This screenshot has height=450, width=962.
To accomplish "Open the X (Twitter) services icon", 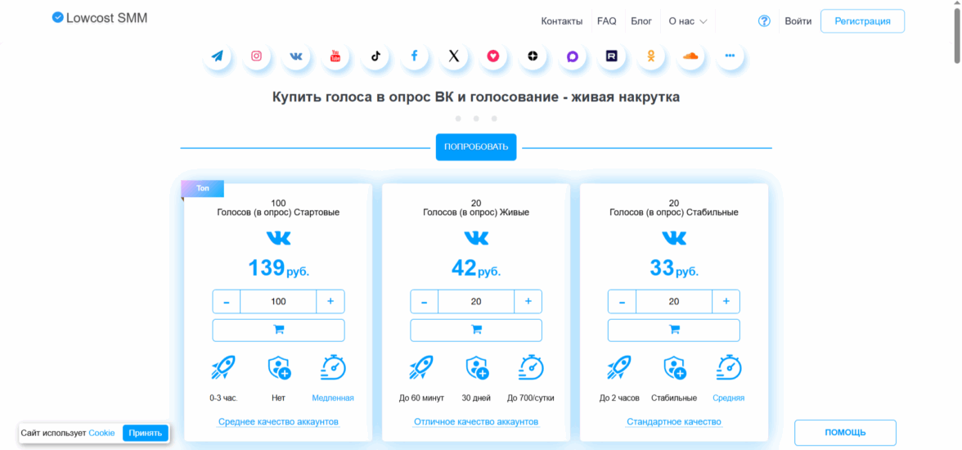I will [453, 56].
